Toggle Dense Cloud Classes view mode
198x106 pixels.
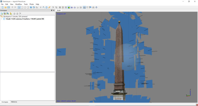coord(66,7)
